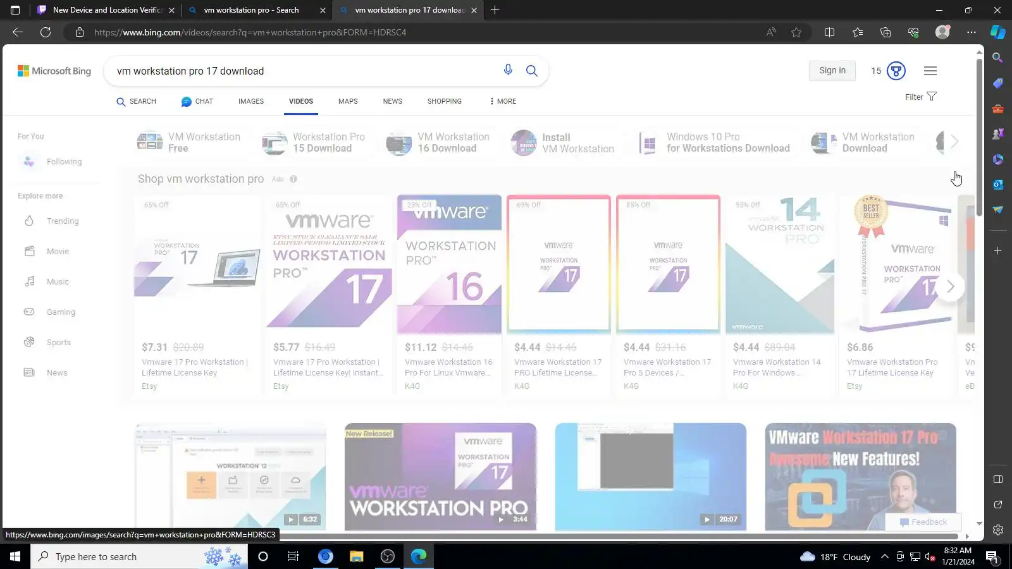Open the $7.31 Workstation 17 Etsy ad

click(197, 296)
